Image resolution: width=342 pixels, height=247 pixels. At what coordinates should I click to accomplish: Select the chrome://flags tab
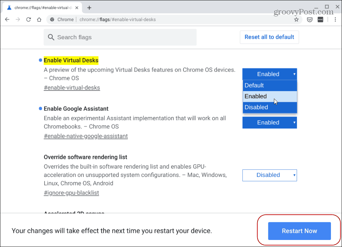(x=43, y=8)
